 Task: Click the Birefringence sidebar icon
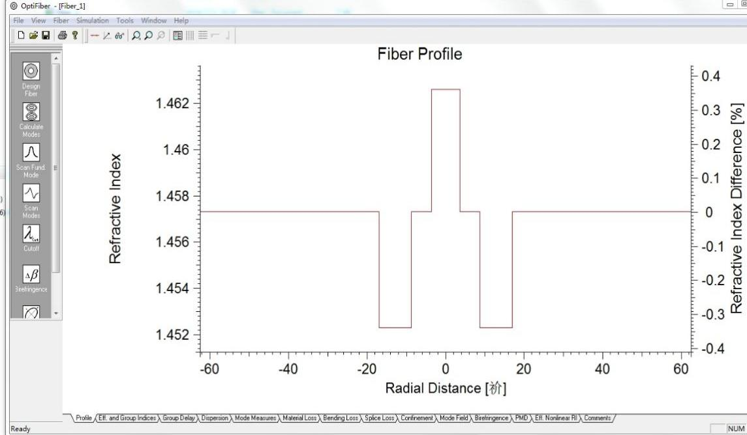coord(31,274)
